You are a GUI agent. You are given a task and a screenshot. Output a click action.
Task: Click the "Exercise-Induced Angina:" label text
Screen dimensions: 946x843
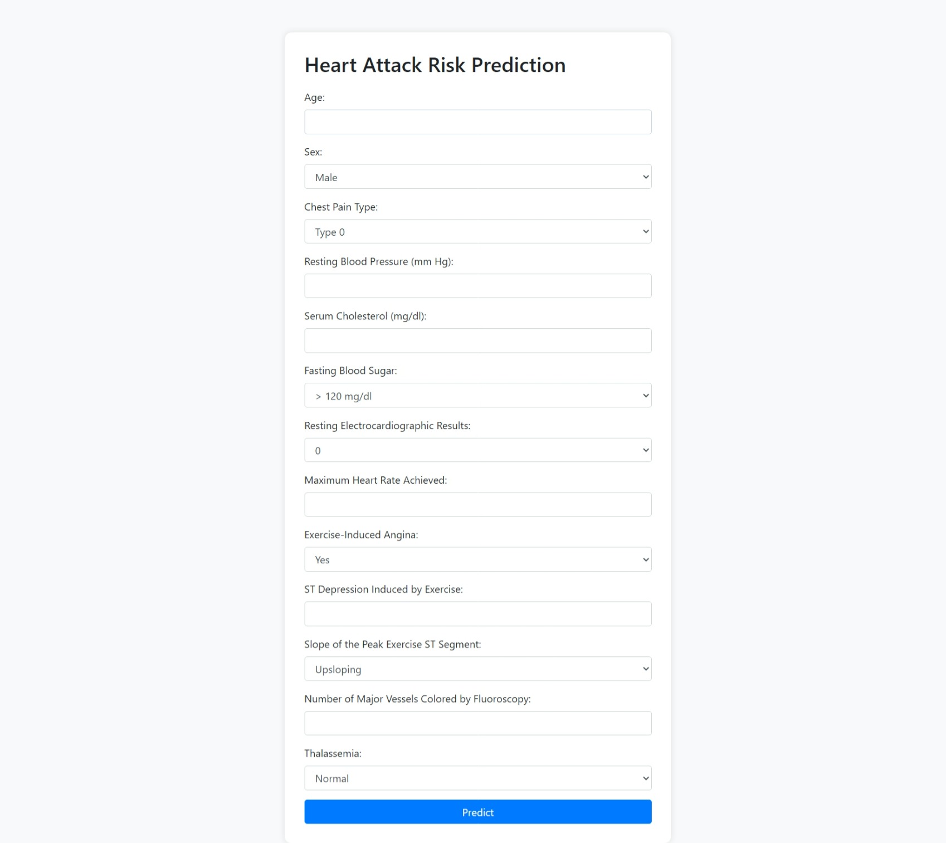coord(361,535)
